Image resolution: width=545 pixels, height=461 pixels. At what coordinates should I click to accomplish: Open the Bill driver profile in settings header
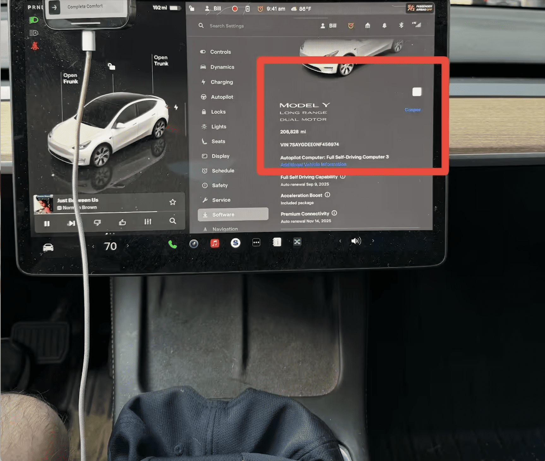pos(328,26)
